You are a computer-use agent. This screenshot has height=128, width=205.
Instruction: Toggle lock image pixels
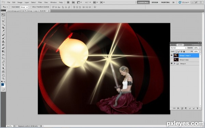[179, 52]
